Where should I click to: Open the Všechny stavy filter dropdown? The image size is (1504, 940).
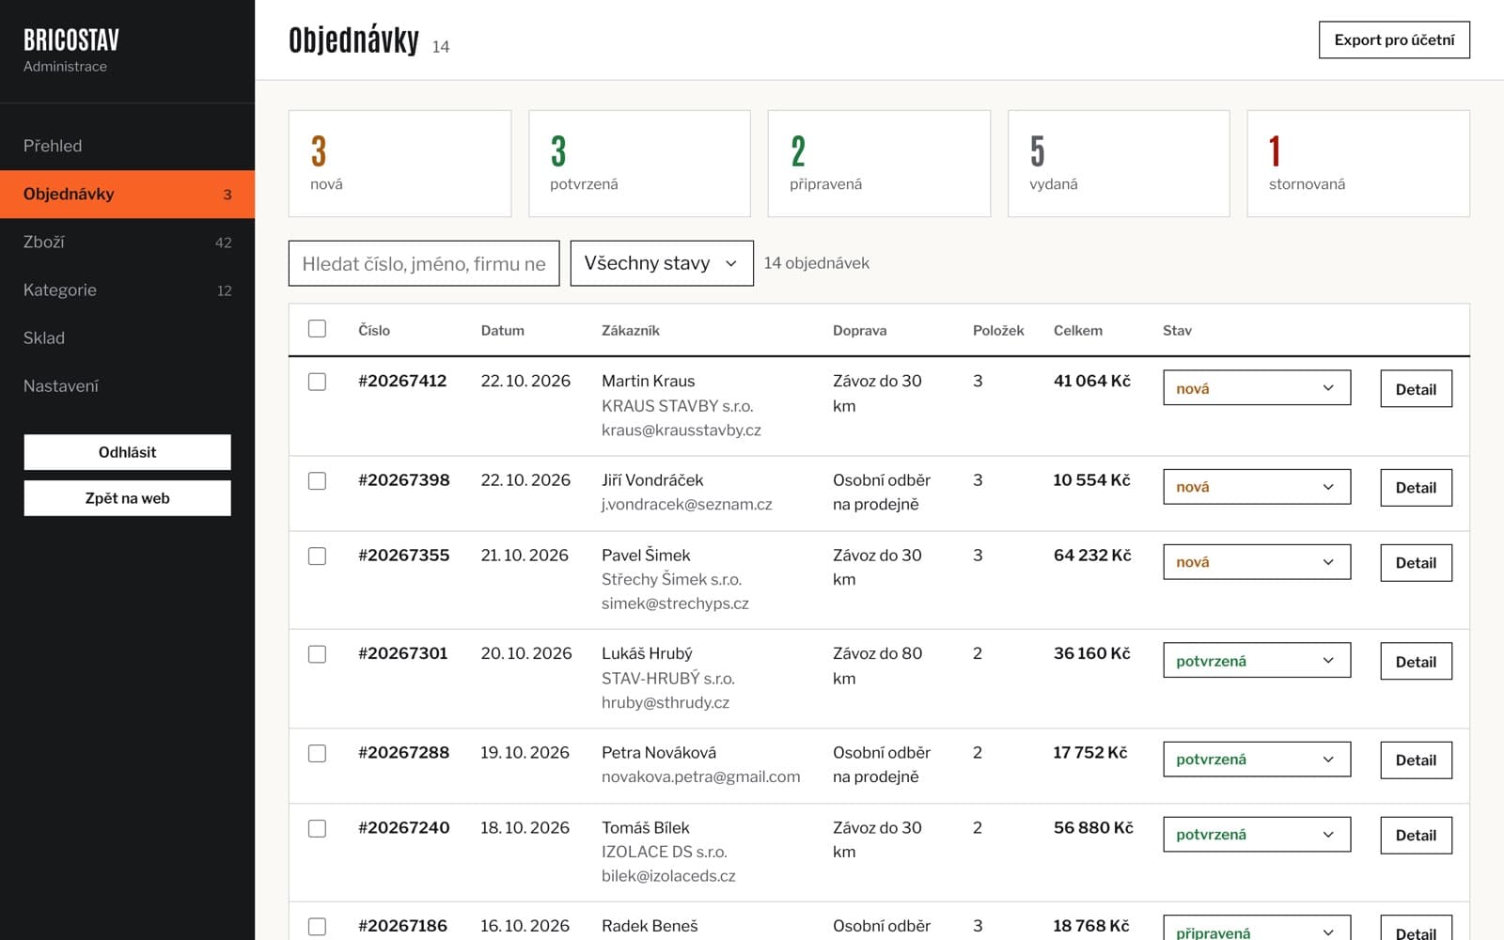662,263
